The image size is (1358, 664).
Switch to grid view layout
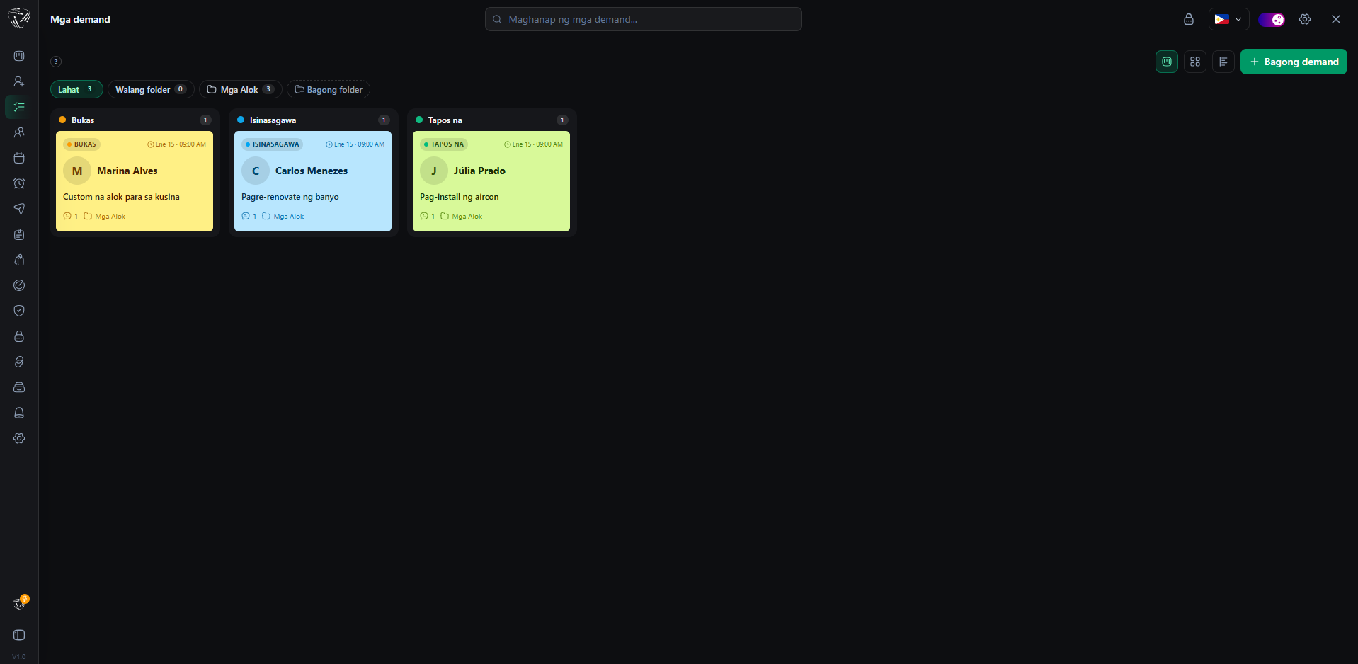point(1195,62)
